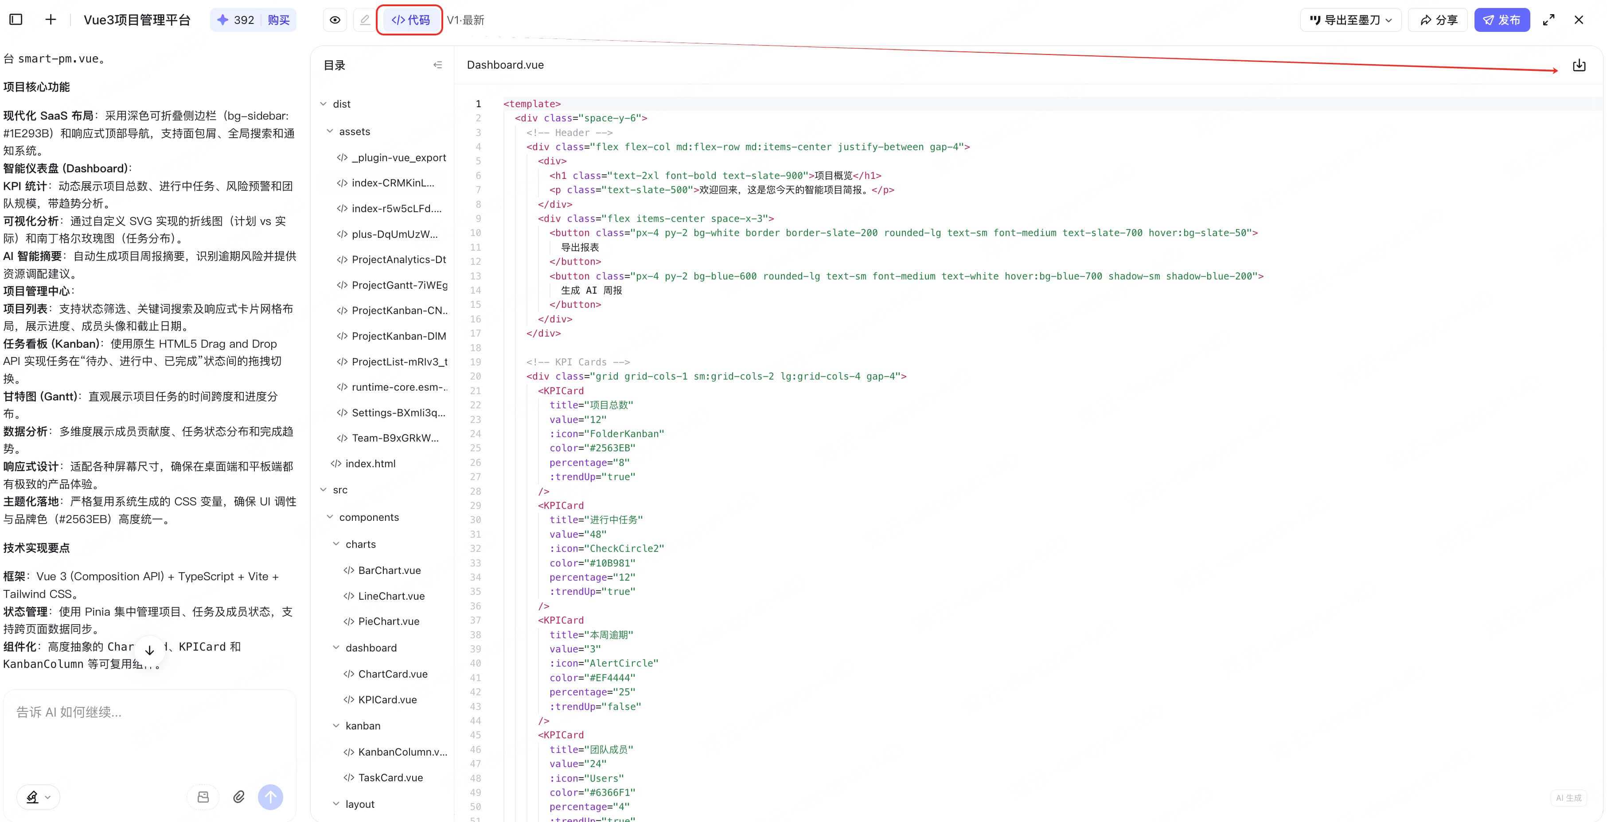Open the AI mode selector dropdown
Image resolution: width=1607 pixels, height=822 pixels.
38,796
